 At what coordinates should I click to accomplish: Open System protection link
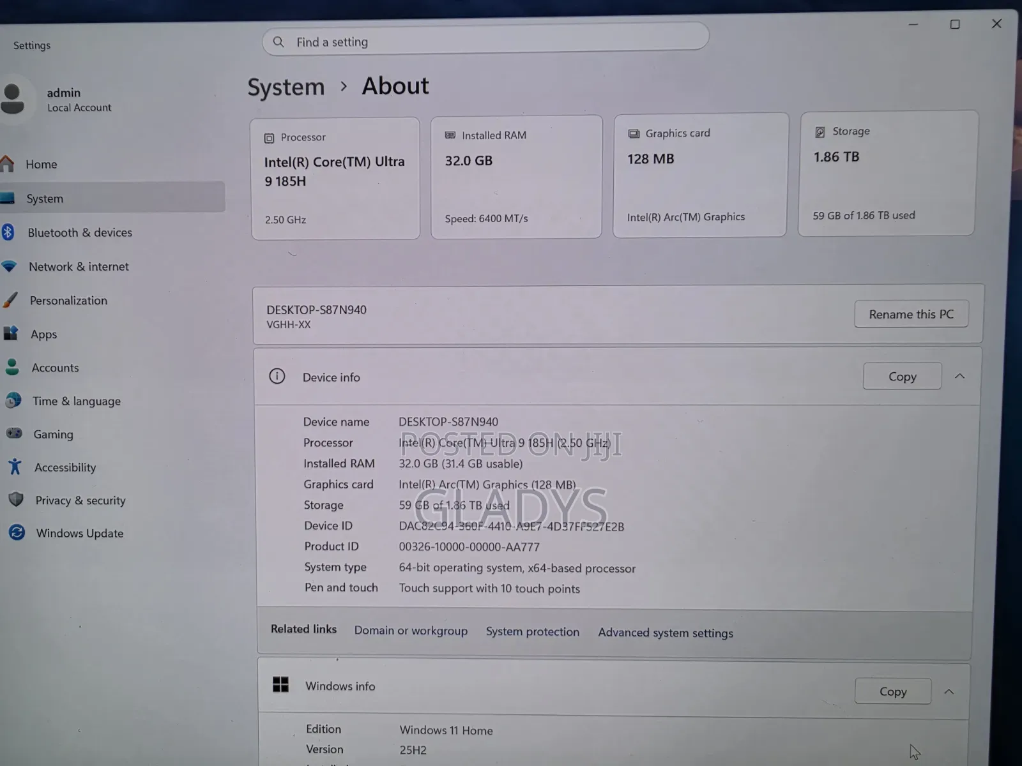(x=533, y=631)
